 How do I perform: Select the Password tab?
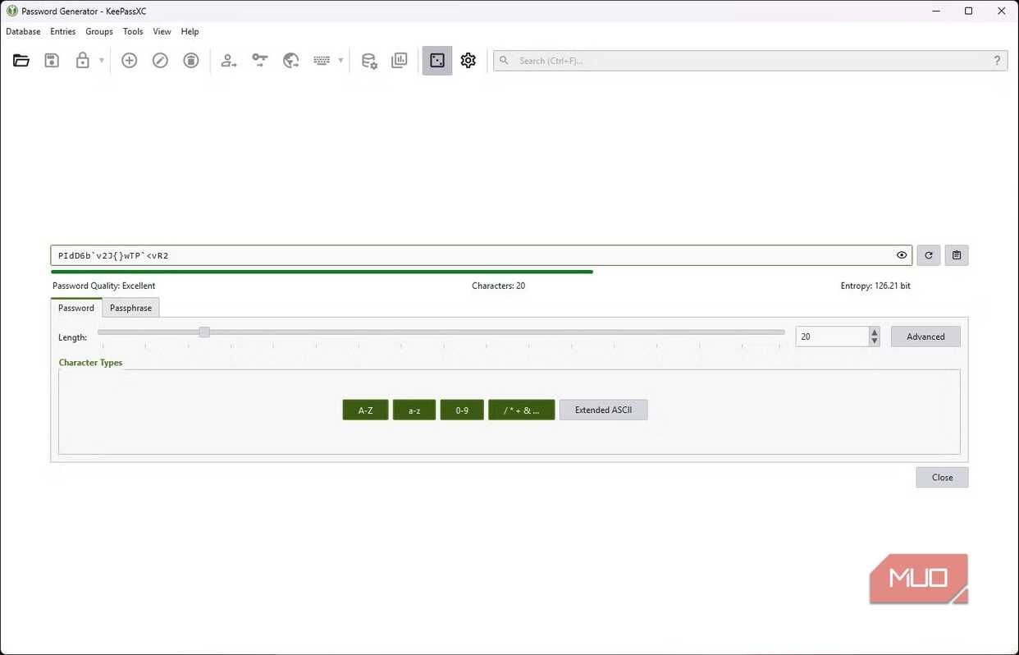point(76,308)
